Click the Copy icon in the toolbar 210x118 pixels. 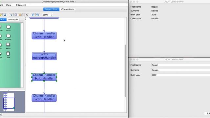click(x=16, y=15)
